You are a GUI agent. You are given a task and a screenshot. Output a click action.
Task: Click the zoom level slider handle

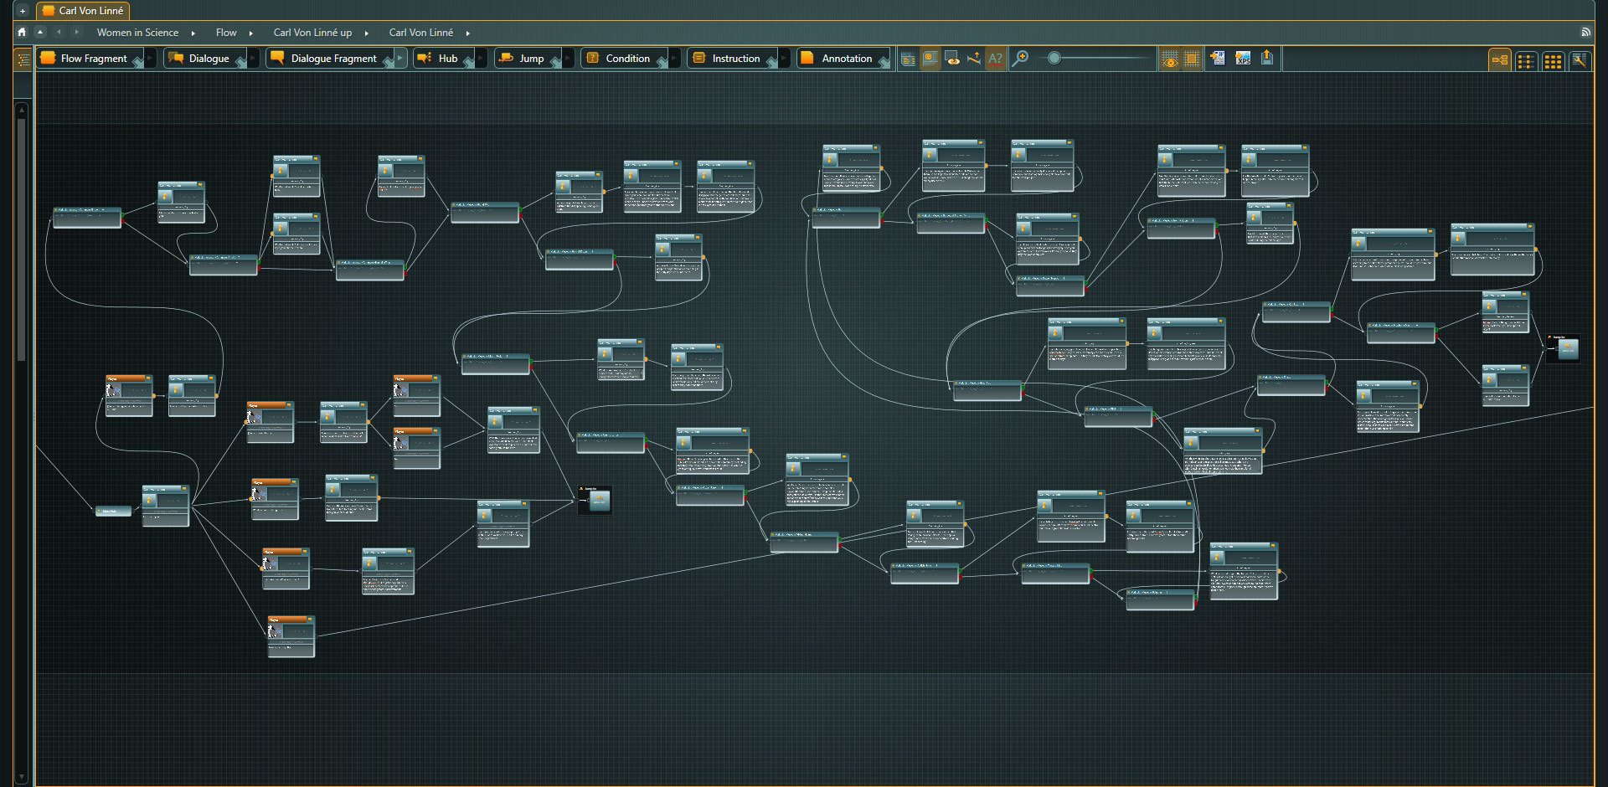(x=1054, y=58)
